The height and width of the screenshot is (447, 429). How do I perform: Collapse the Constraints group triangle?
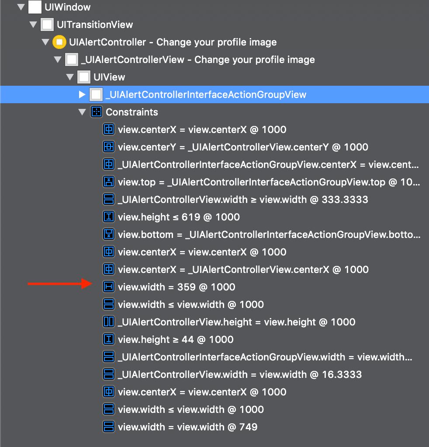coord(82,112)
